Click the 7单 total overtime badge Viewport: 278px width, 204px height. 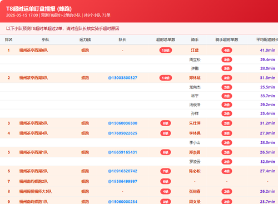(x=166, y=171)
